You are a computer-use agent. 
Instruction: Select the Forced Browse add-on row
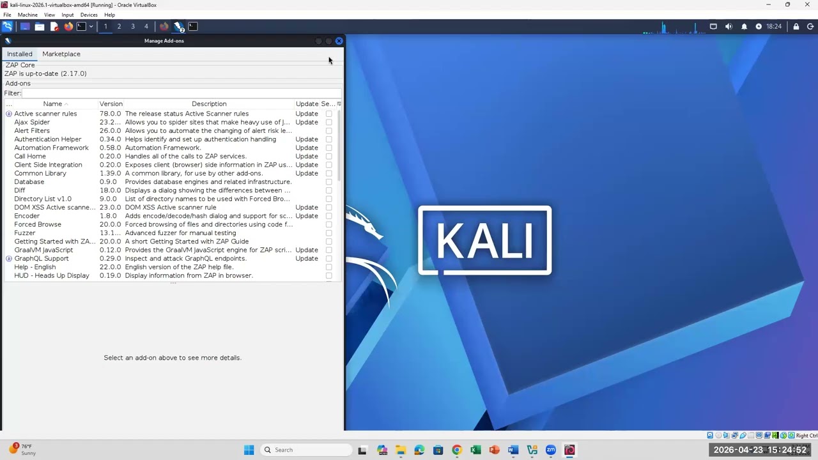click(x=169, y=224)
